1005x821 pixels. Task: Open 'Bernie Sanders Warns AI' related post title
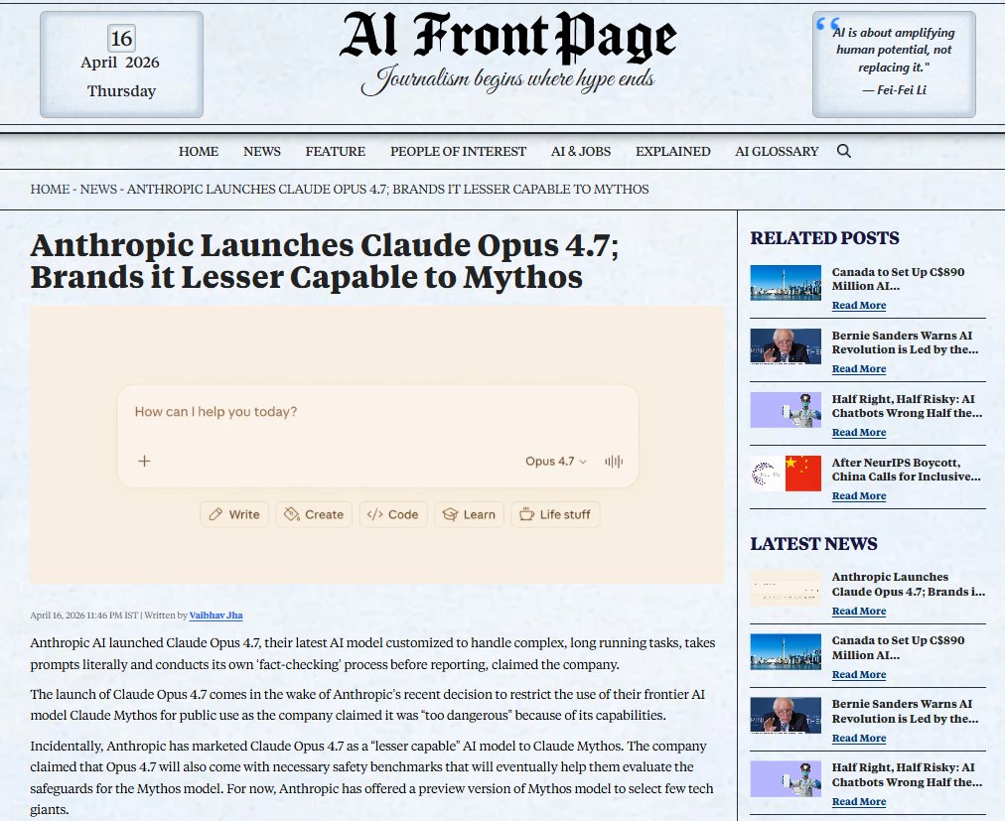[x=905, y=342]
